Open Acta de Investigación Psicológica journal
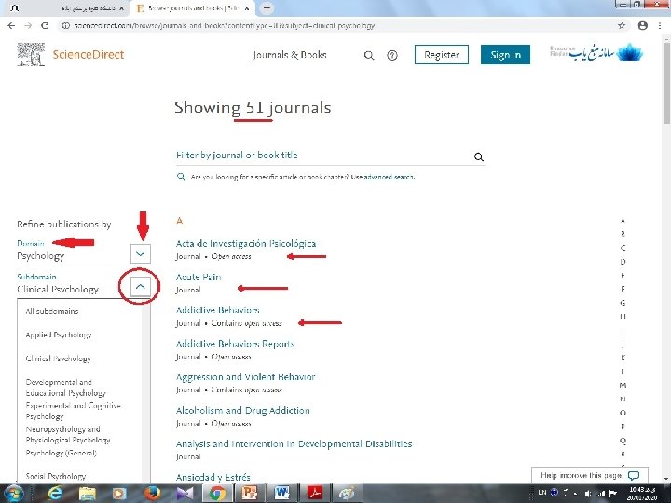Image resolution: width=671 pixels, height=503 pixels. click(246, 243)
